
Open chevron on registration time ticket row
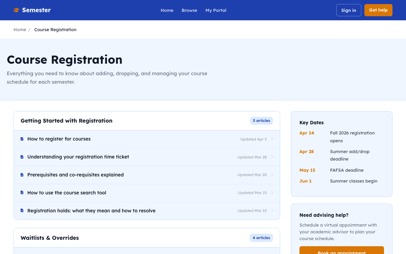click(272, 157)
